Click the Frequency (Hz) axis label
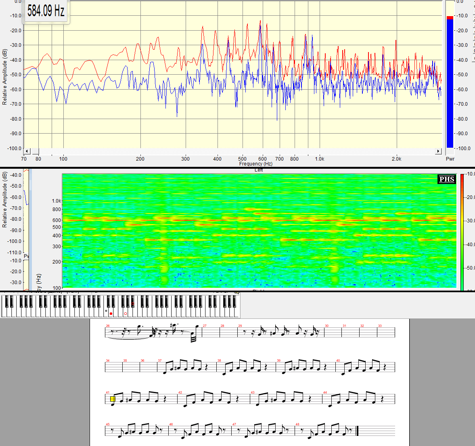This screenshot has width=475, height=446. [255, 164]
